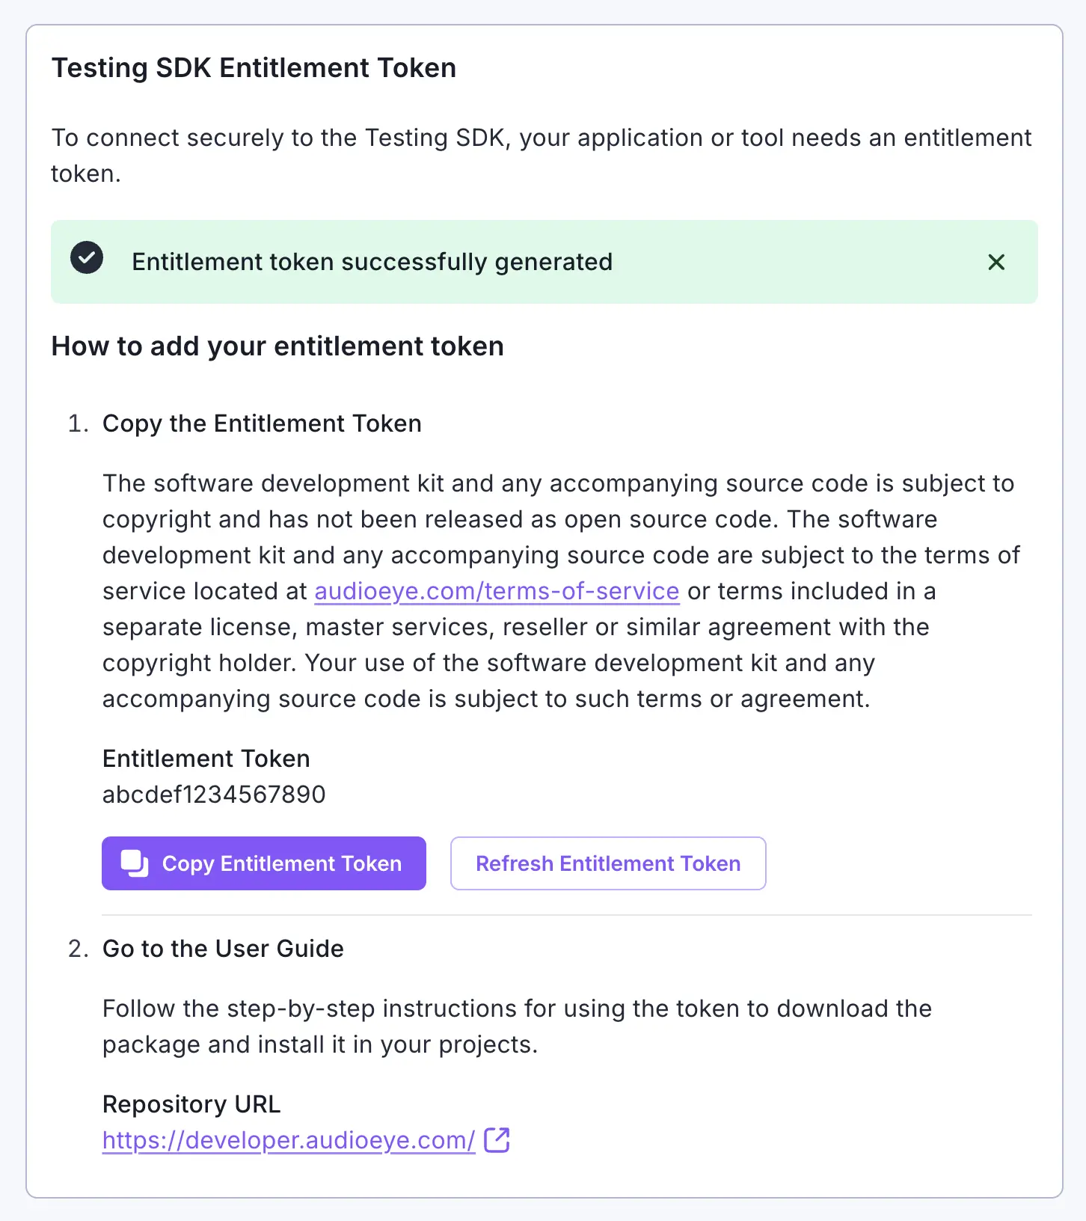The image size is (1086, 1221).
Task: Refresh the Entitlement Token
Action: coord(607,863)
